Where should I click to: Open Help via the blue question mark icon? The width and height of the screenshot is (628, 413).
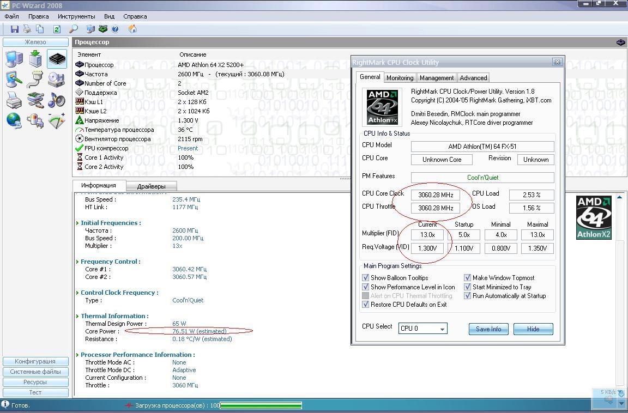(x=116, y=29)
